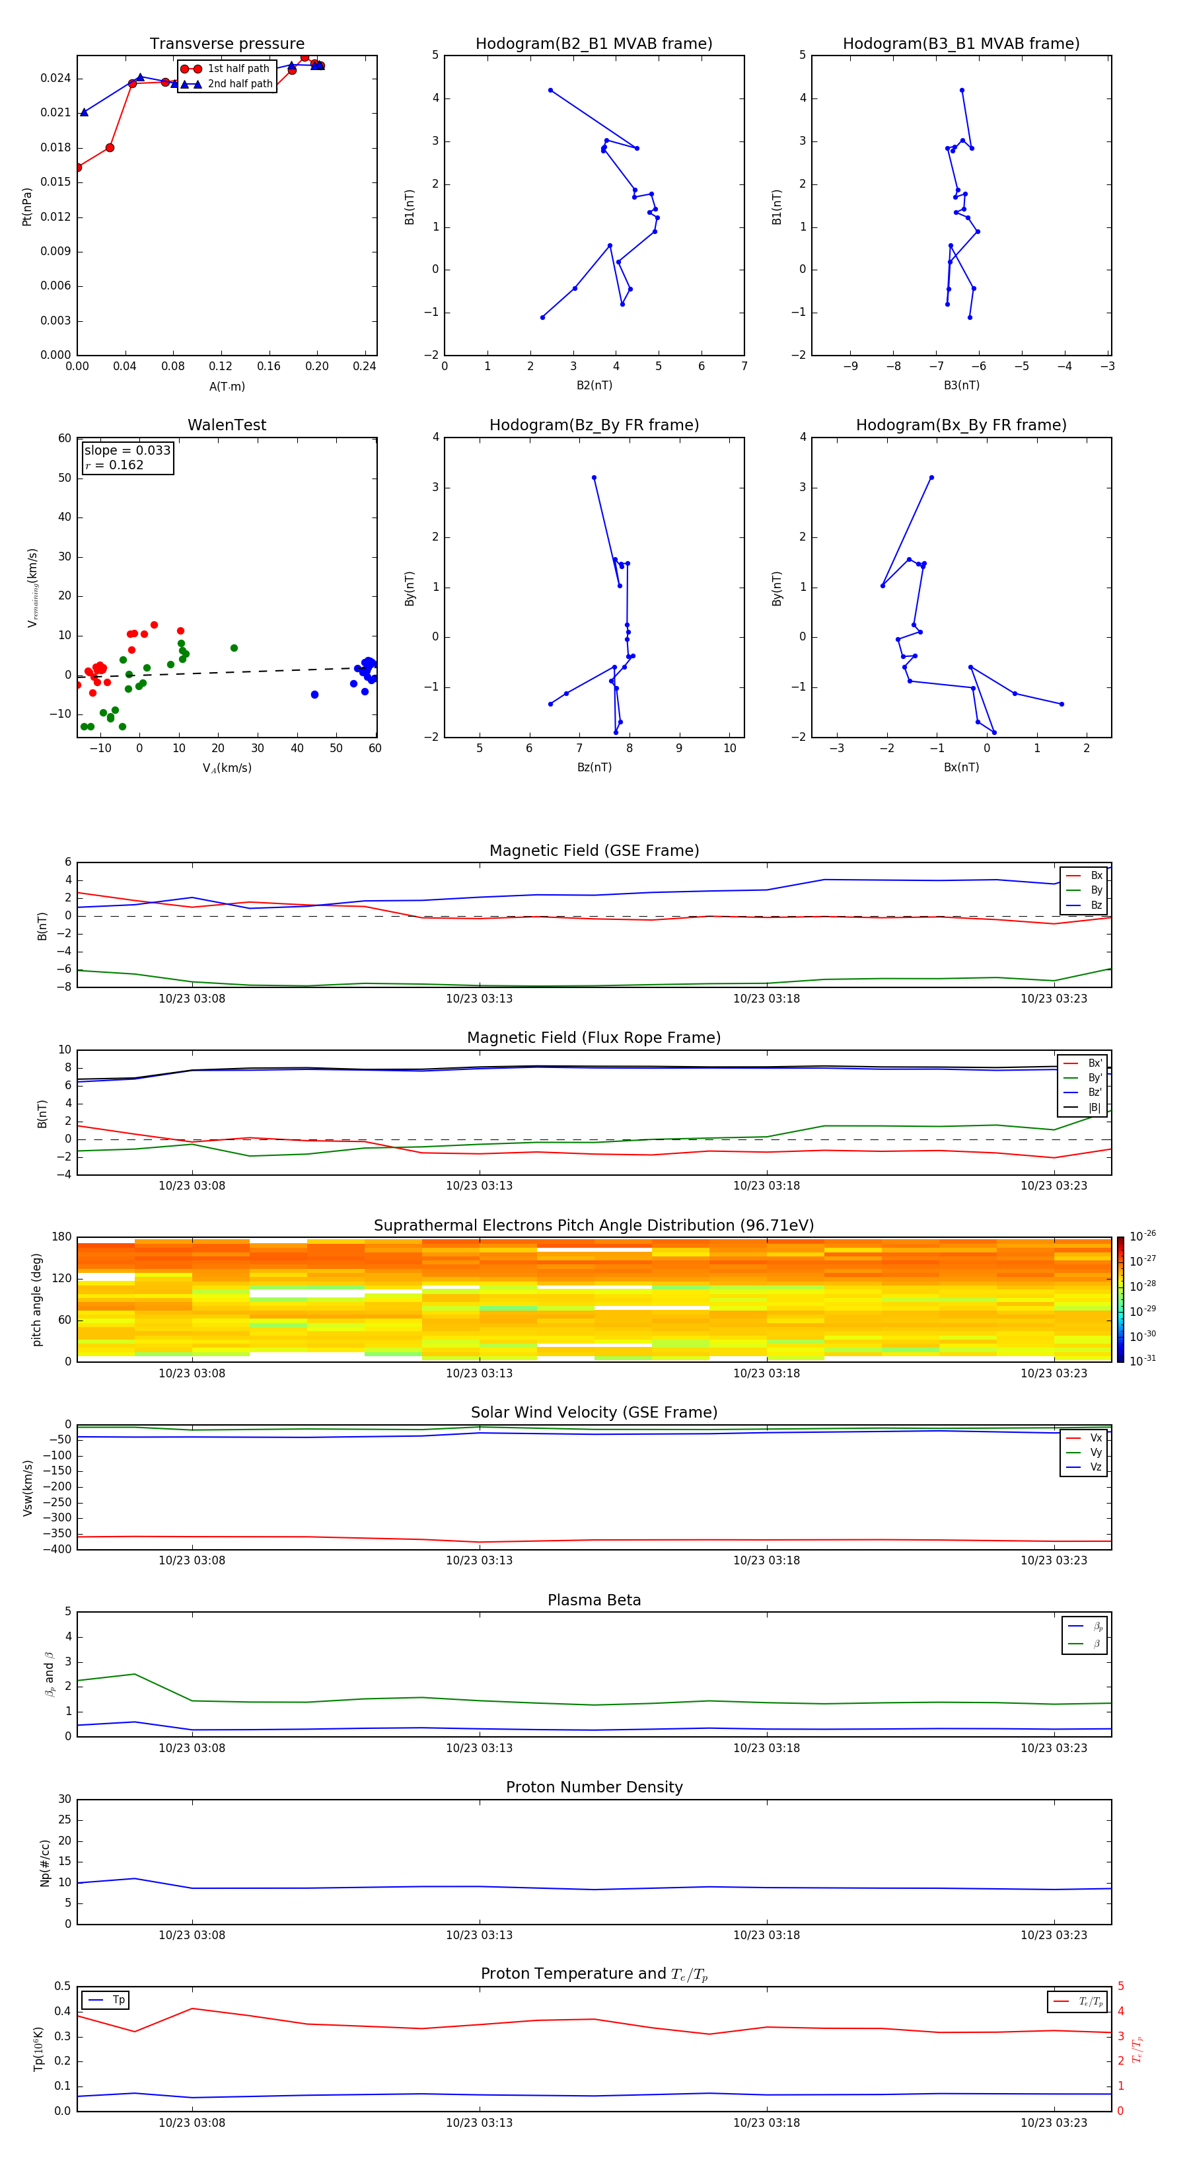The height and width of the screenshot is (2181, 1189).
Task: Select the red 'Te/Tp' legend entry
Action: coord(1077,2003)
